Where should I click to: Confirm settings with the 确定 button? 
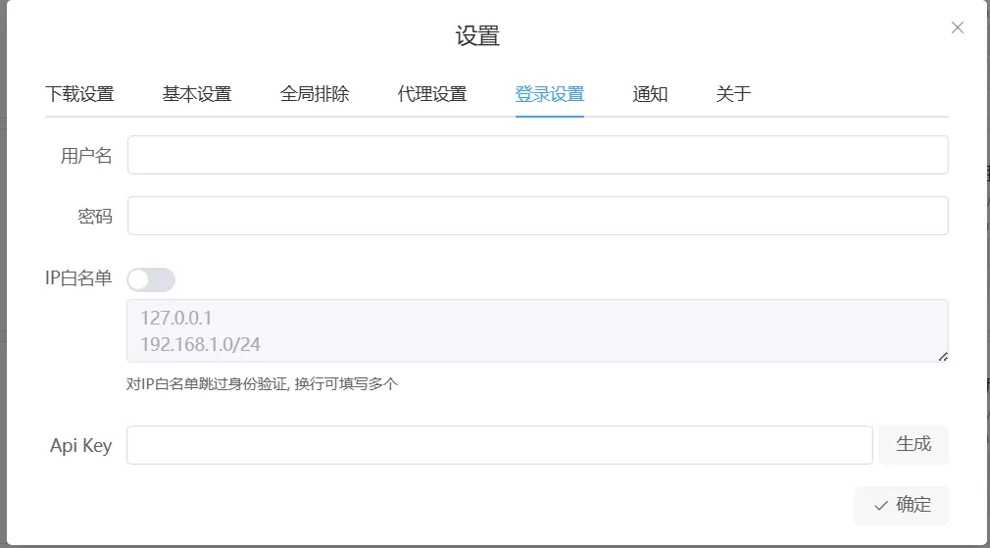(x=901, y=505)
